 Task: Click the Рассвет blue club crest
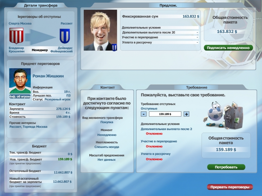[x=65, y=36]
